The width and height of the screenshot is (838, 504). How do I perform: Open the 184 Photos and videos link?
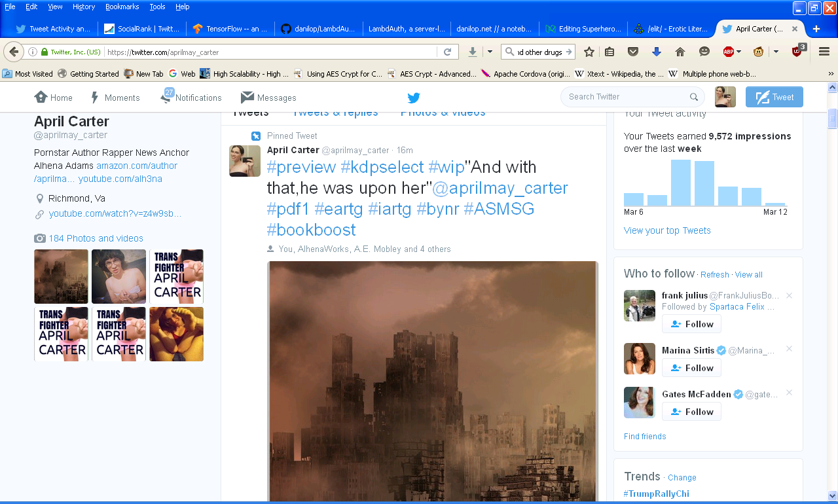(96, 238)
